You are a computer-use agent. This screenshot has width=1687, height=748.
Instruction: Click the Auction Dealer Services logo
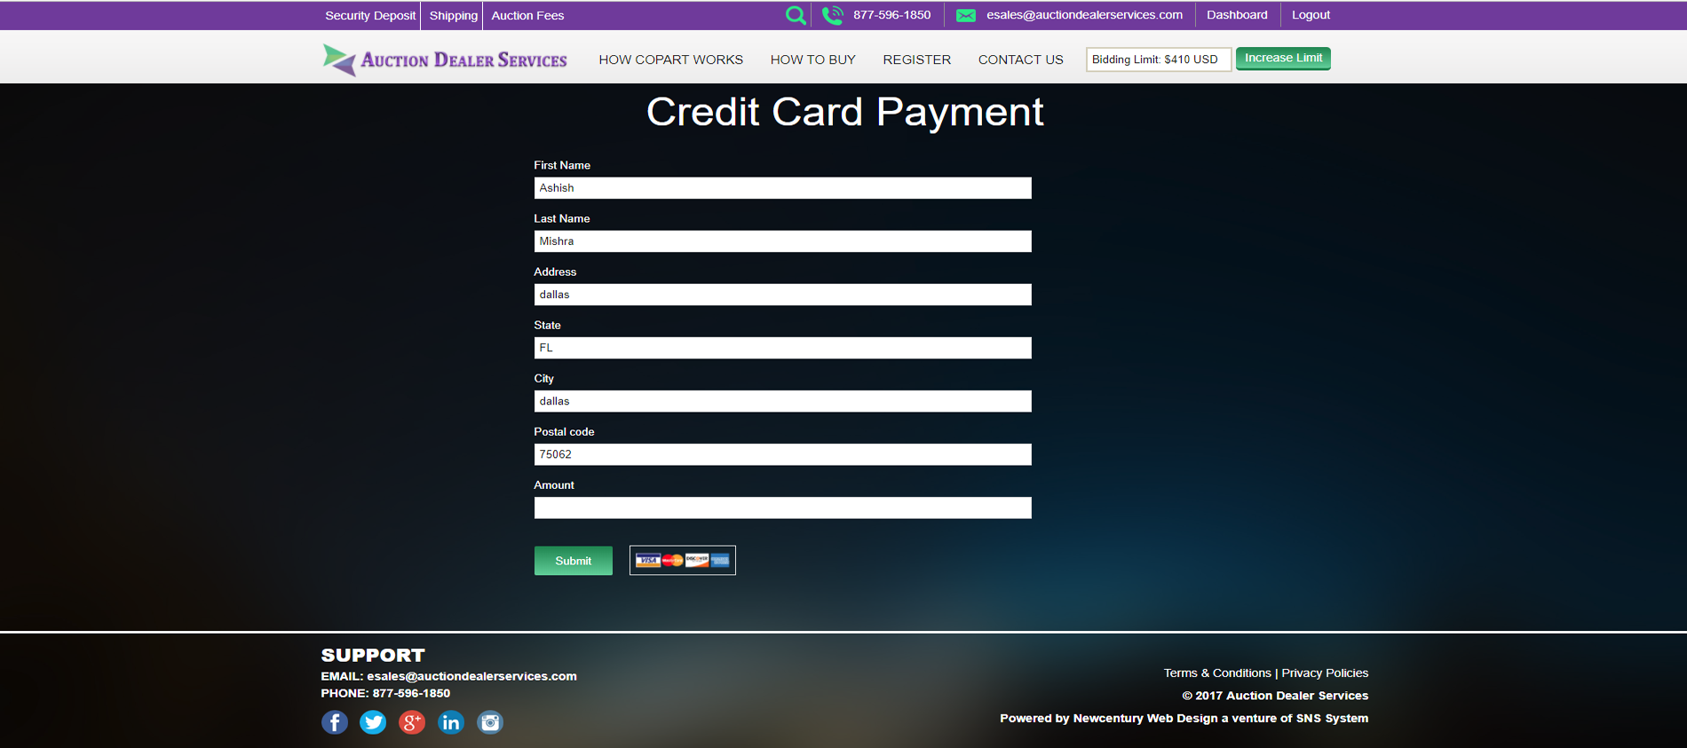click(445, 59)
